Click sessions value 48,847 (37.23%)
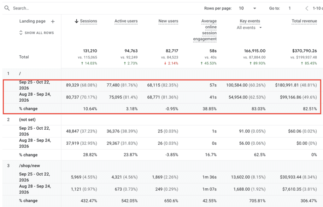The width and height of the screenshot is (323, 207). pos(81,131)
